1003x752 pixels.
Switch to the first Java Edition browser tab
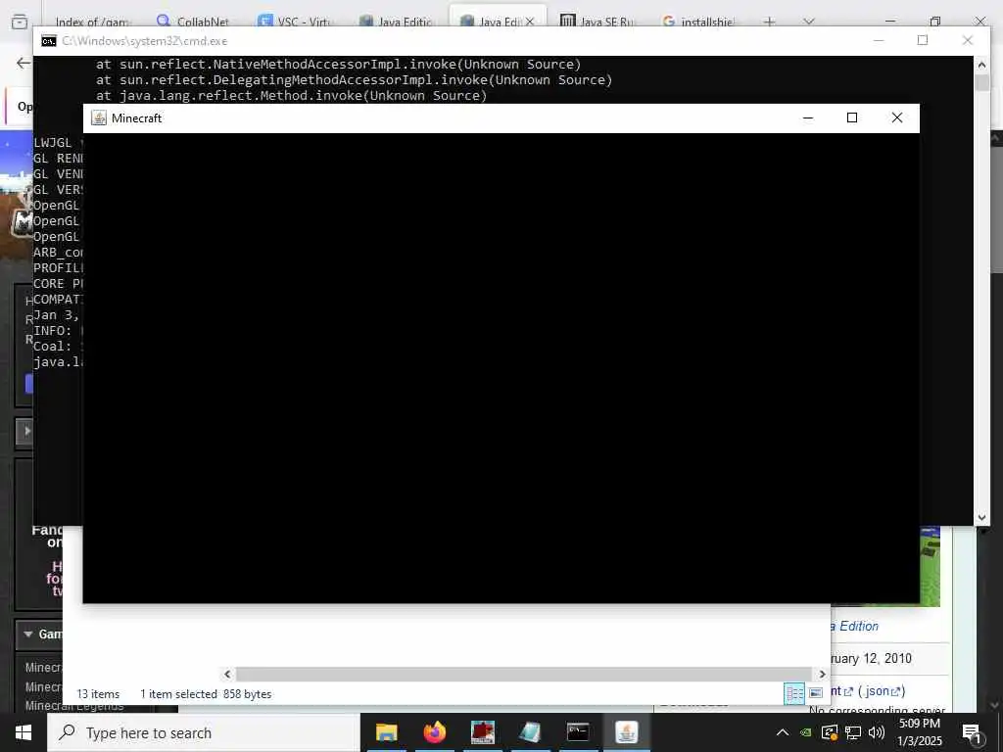point(398,22)
